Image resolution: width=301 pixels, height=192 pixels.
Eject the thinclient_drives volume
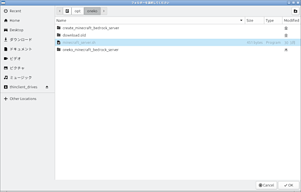[x=47, y=87]
